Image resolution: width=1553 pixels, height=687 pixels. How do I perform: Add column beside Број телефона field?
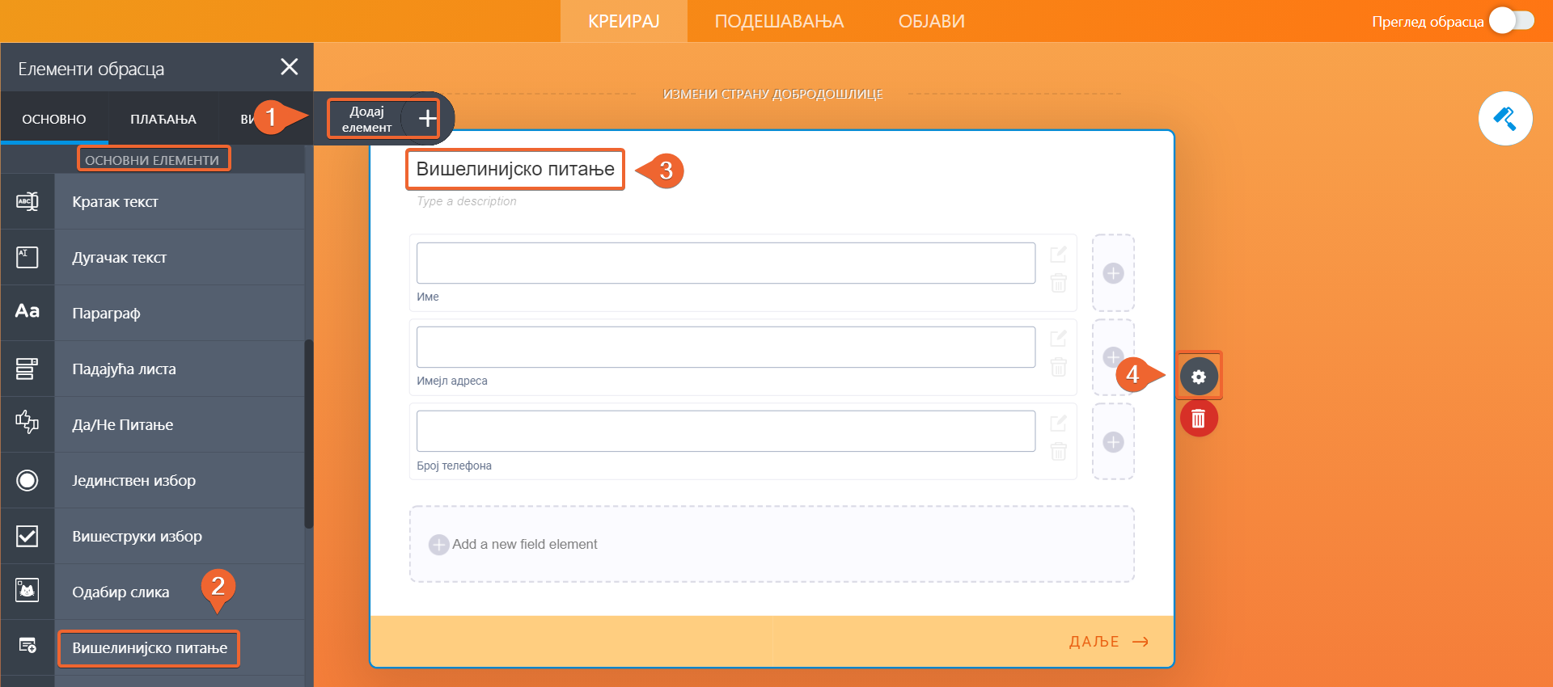[x=1113, y=442]
